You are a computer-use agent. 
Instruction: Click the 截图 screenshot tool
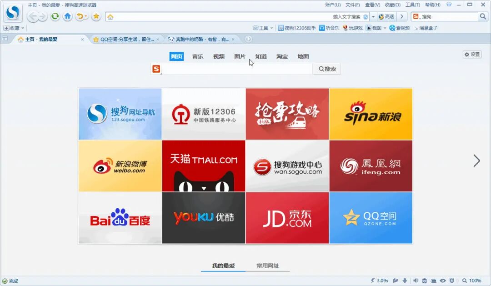click(x=374, y=28)
